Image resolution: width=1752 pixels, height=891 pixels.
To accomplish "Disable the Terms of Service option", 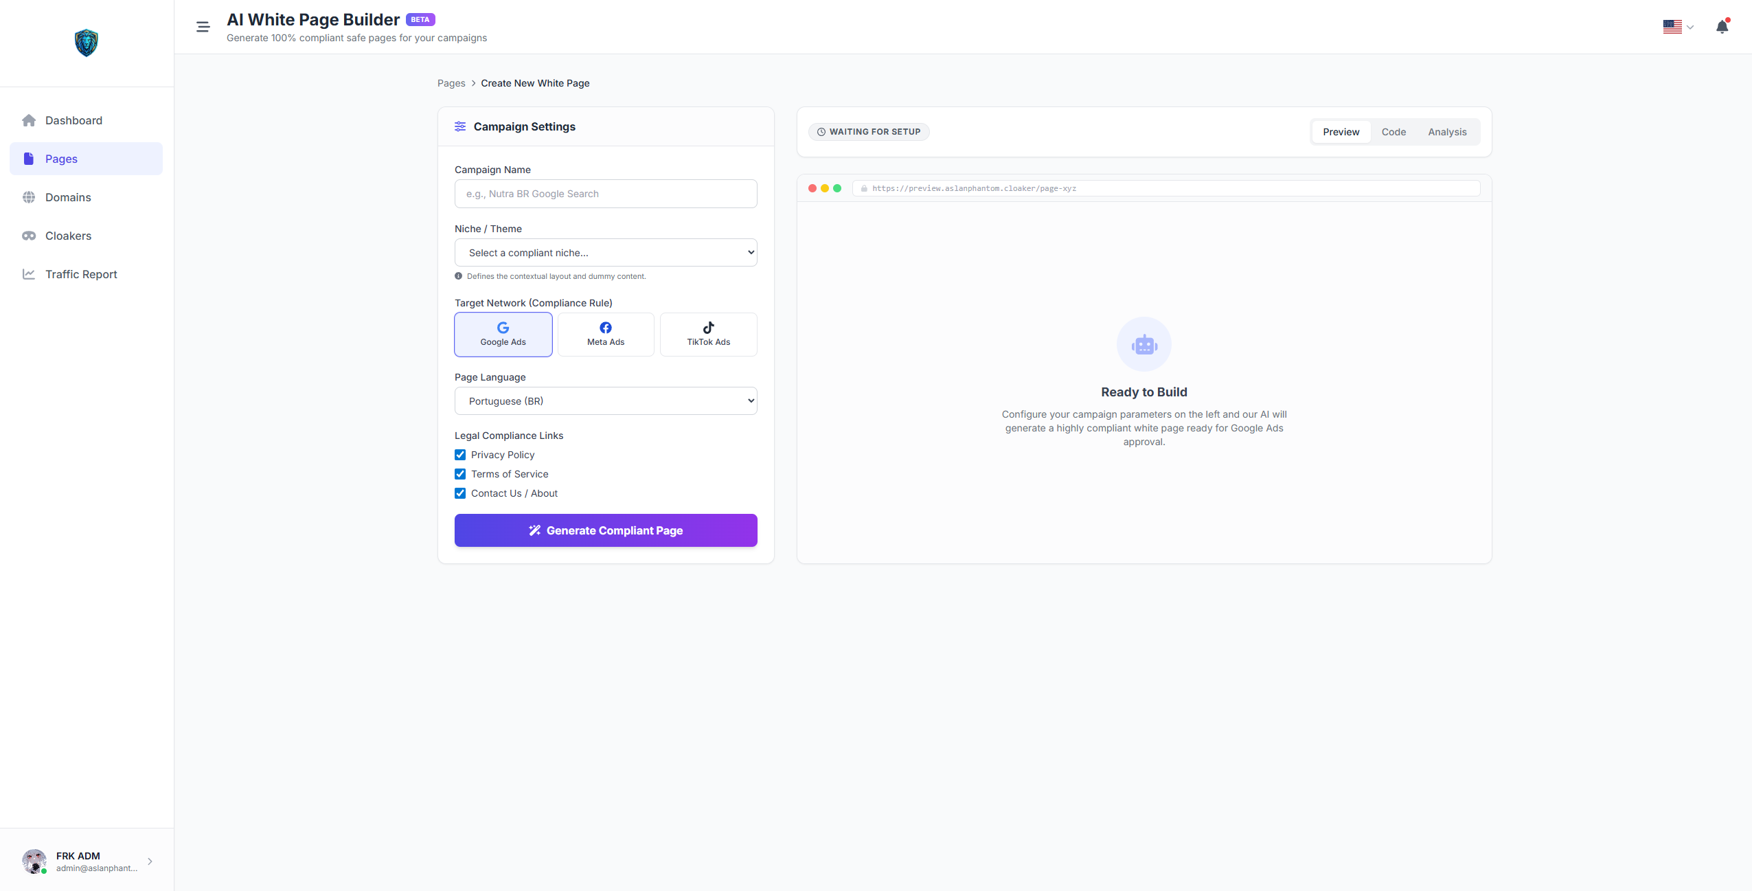I will (x=459, y=473).
